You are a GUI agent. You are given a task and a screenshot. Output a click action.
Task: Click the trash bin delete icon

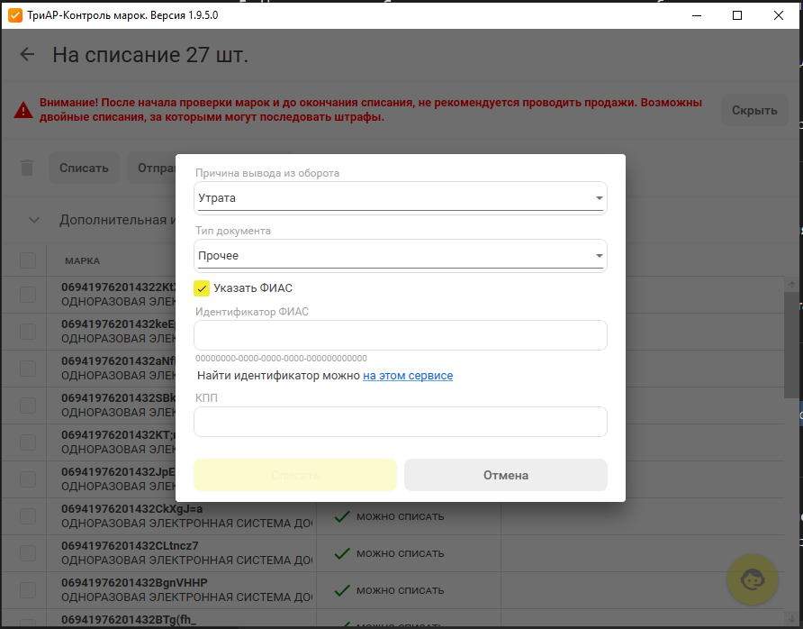pyautogui.click(x=27, y=168)
